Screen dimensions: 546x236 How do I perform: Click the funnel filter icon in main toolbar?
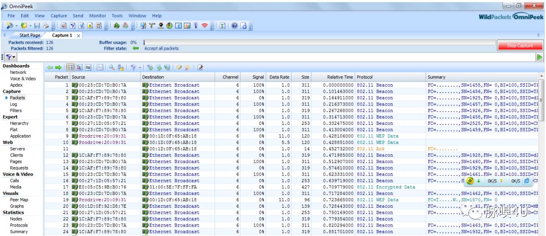tap(73, 25)
